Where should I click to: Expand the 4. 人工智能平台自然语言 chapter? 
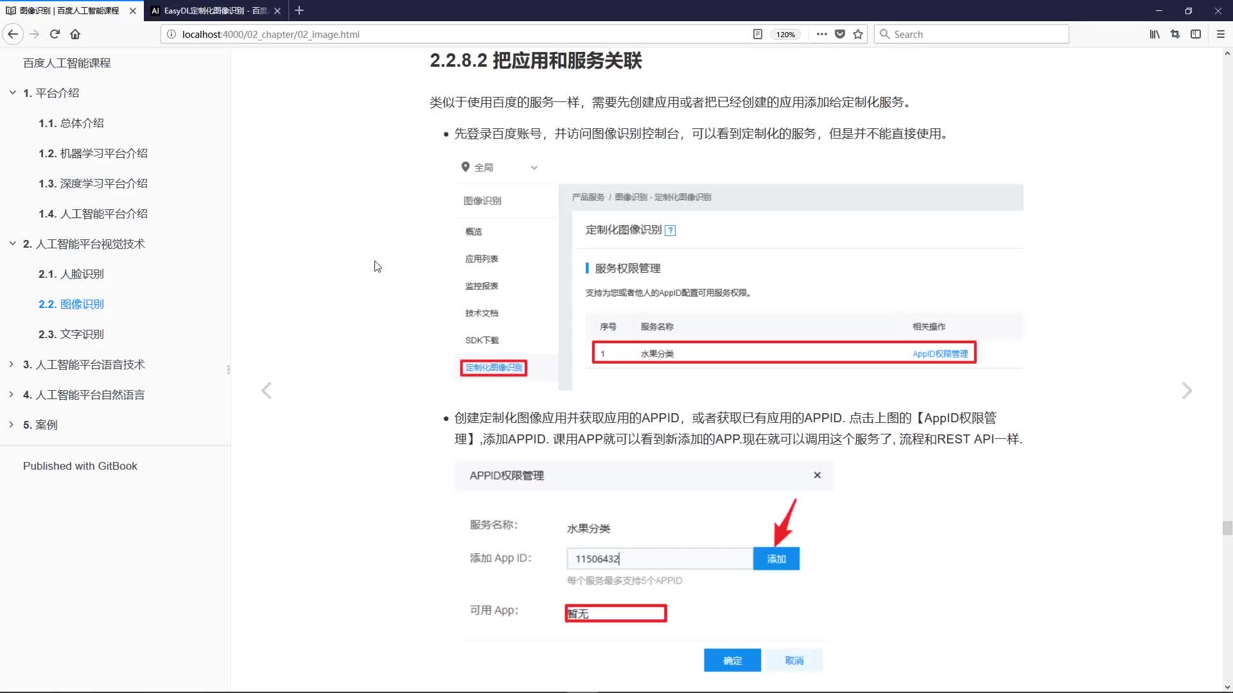click(12, 395)
